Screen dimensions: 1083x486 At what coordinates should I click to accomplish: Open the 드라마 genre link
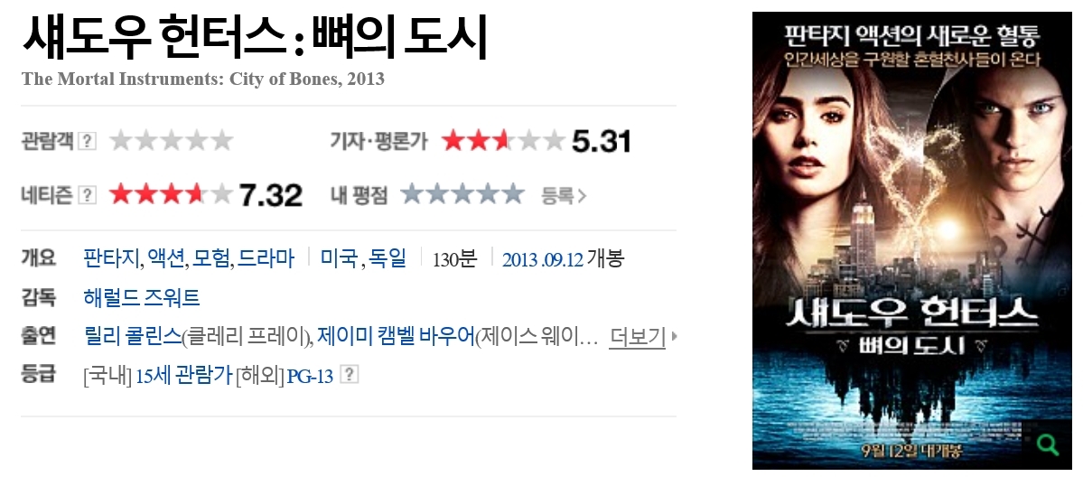(266, 258)
